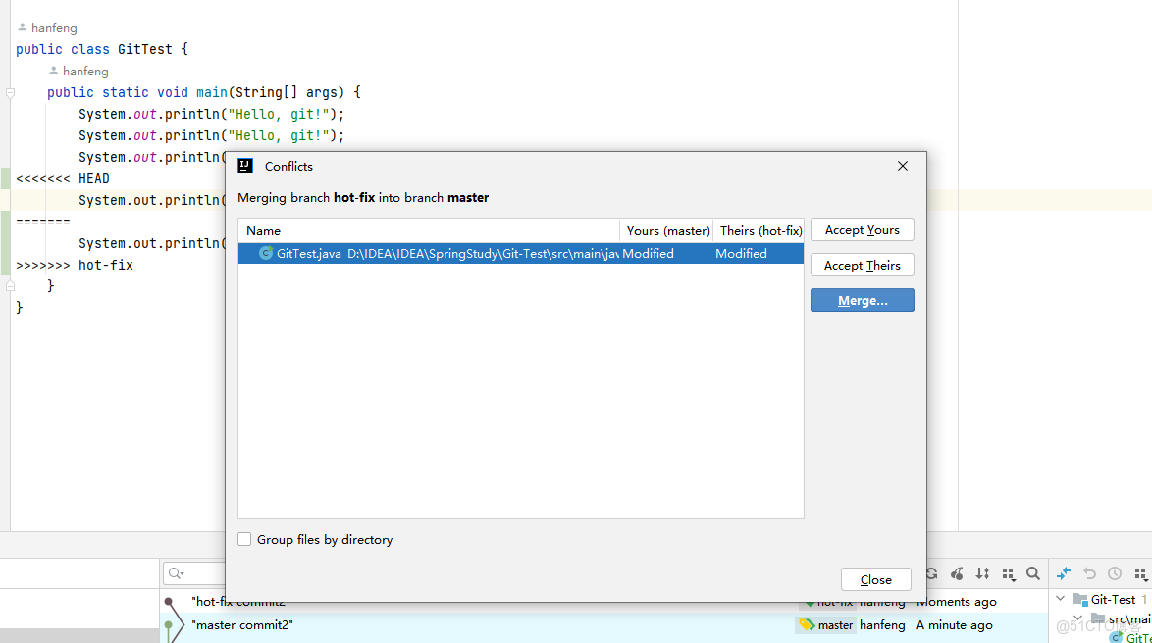This screenshot has width=1152, height=643.
Task: Click the log search field magnifier icon
Action: 176,573
